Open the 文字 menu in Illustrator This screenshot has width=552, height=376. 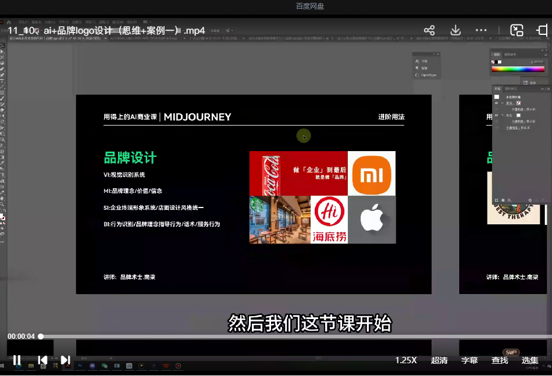click(x=64, y=22)
